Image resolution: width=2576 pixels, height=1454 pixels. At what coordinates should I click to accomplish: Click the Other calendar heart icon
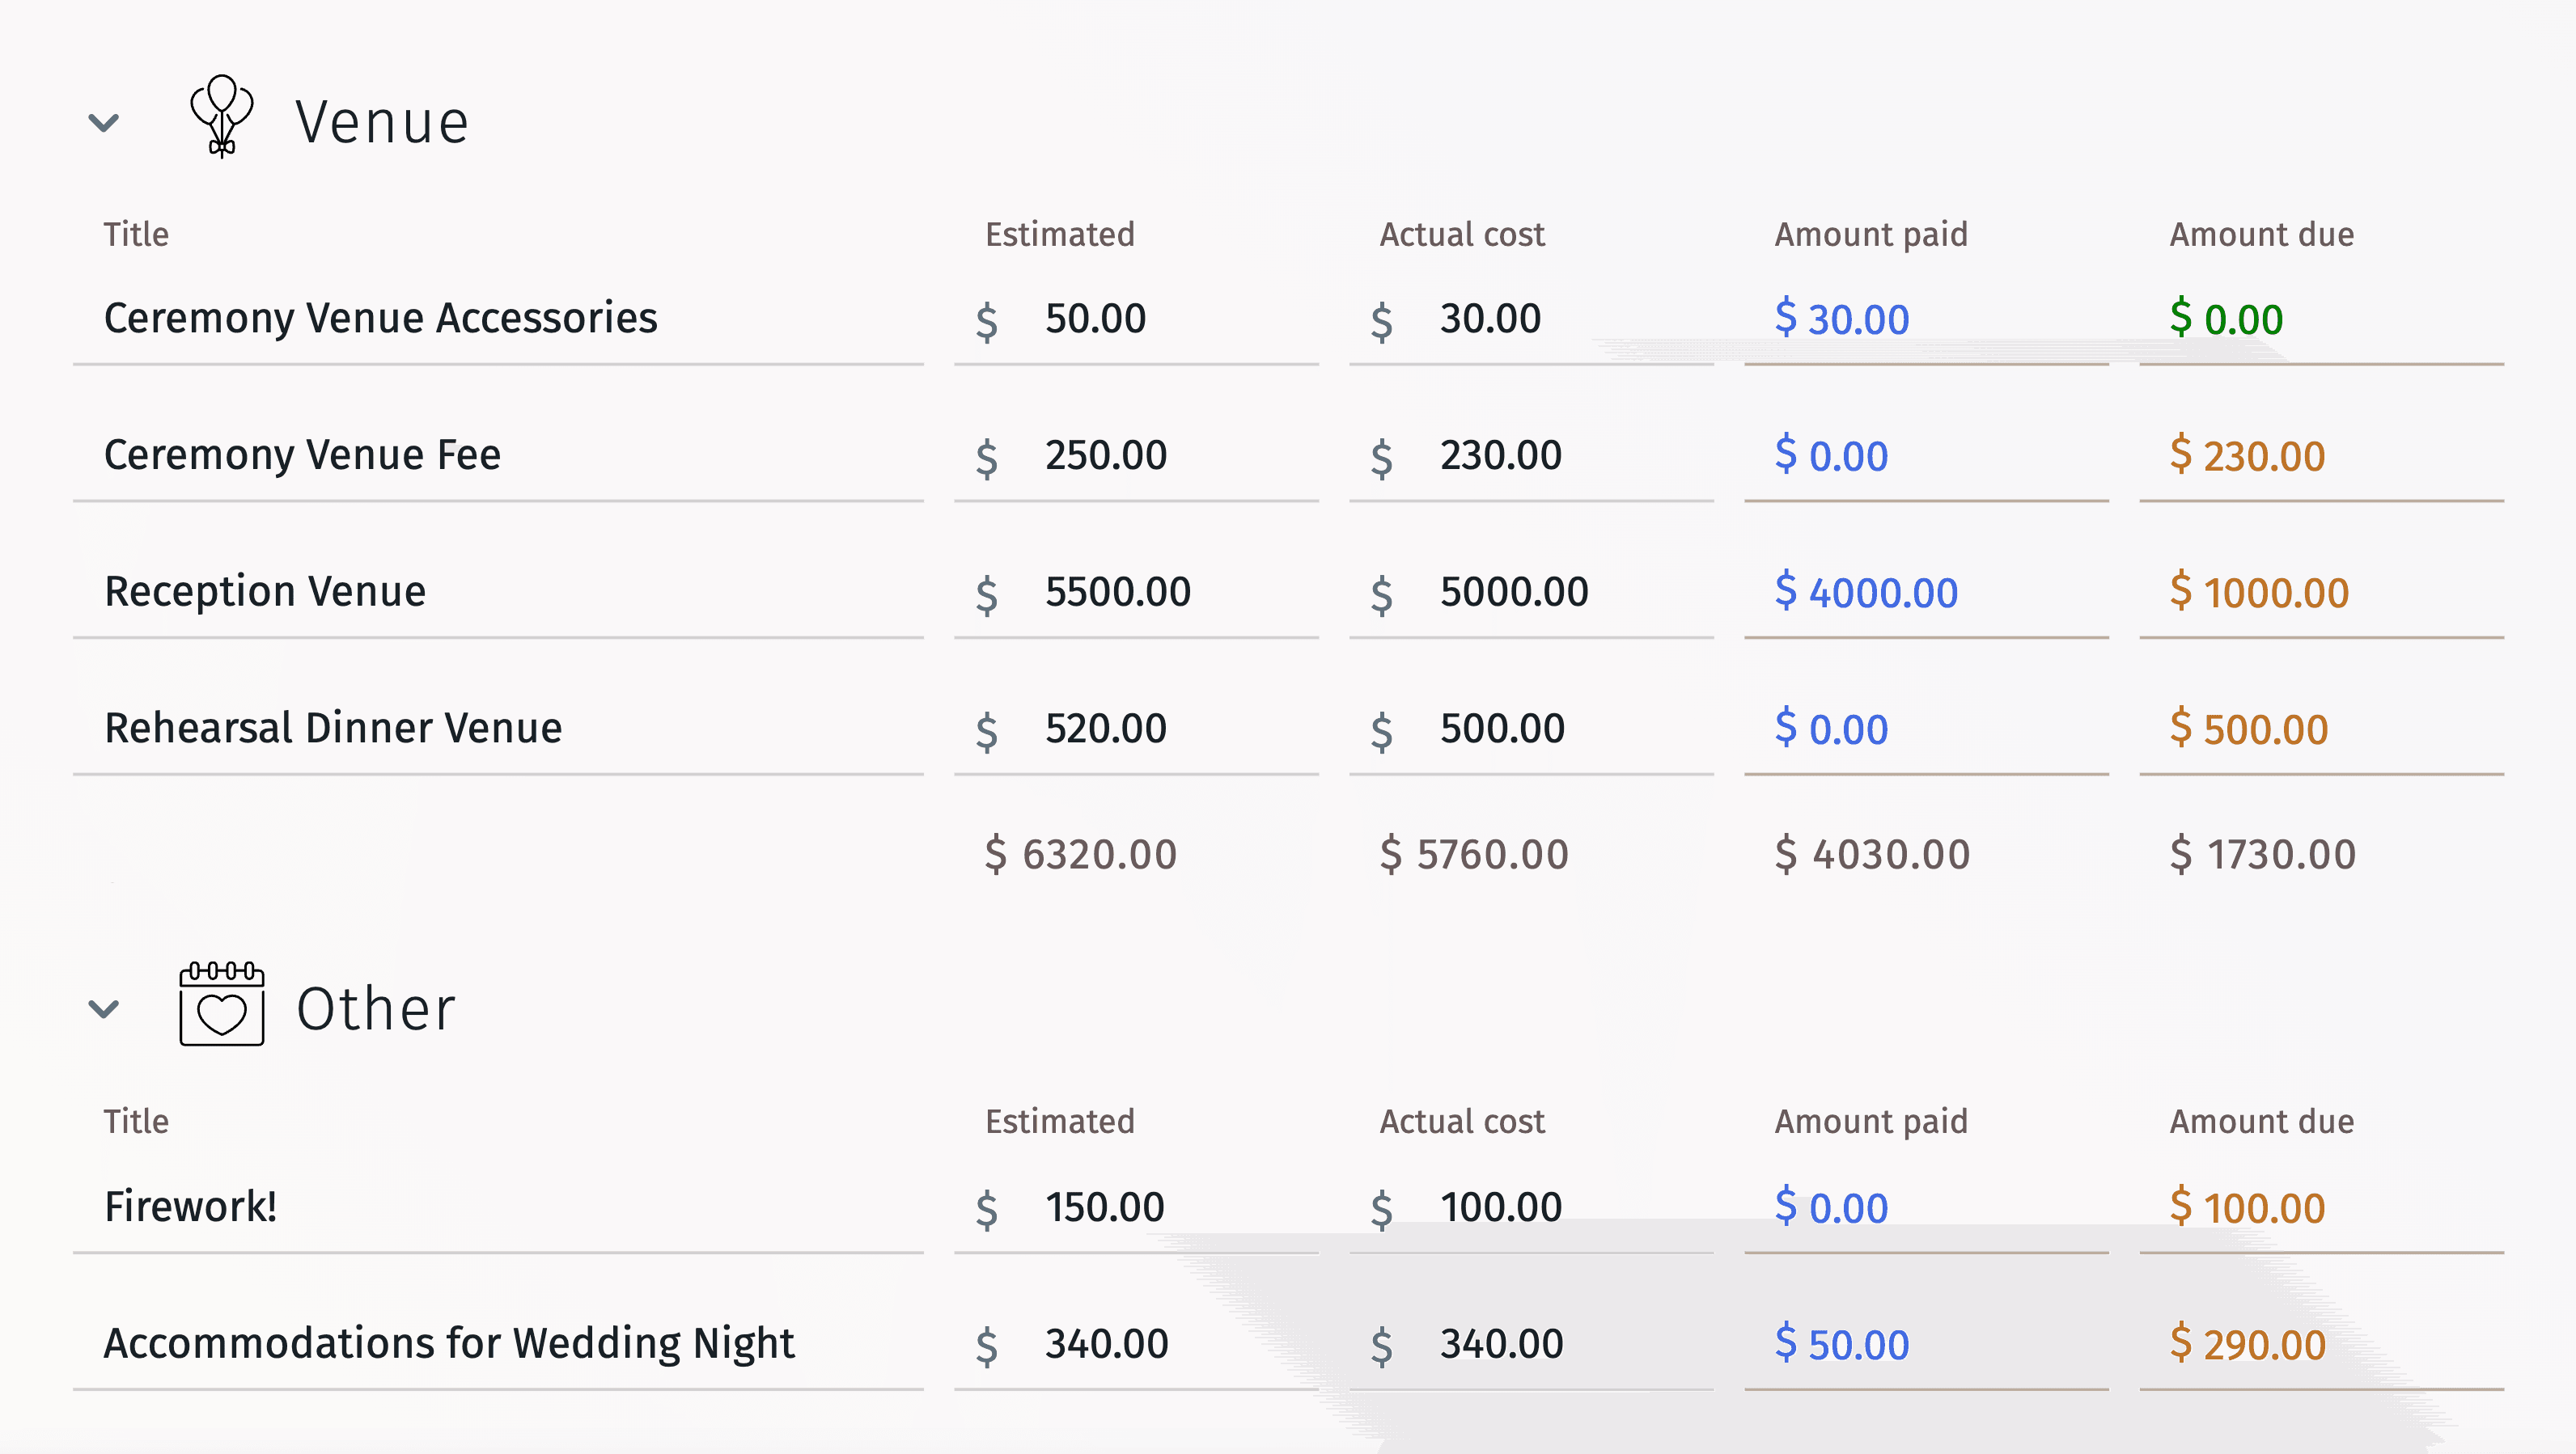pyautogui.click(x=222, y=1004)
